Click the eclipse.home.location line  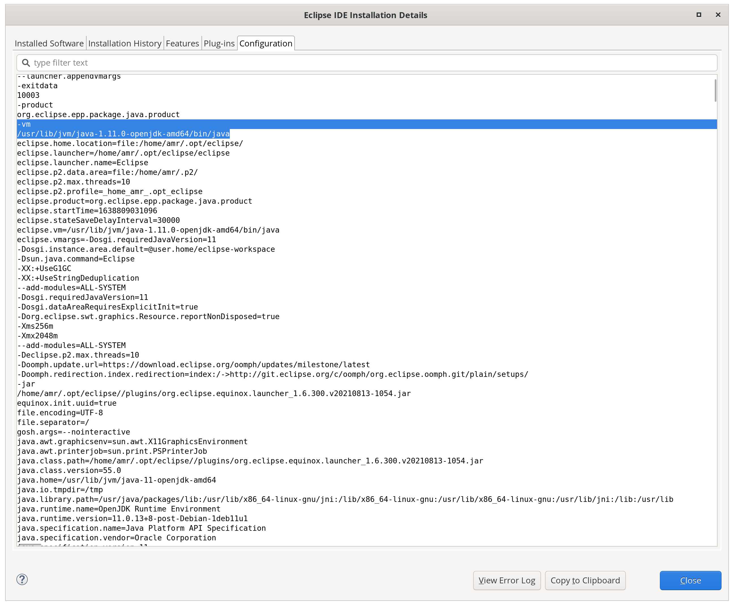coord(130,143)
